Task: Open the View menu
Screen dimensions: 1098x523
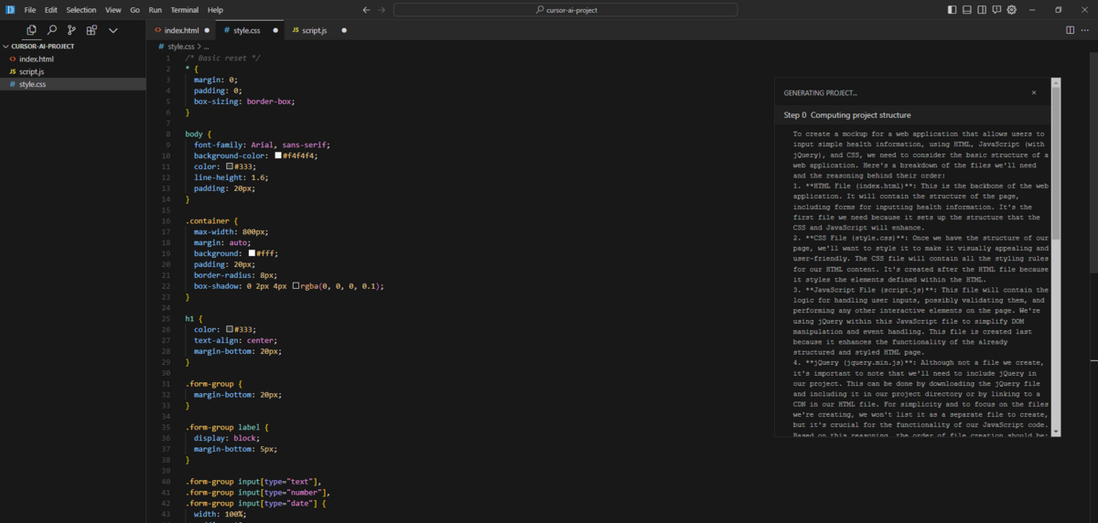Action: pyautogui.click(x=113, y=9)
